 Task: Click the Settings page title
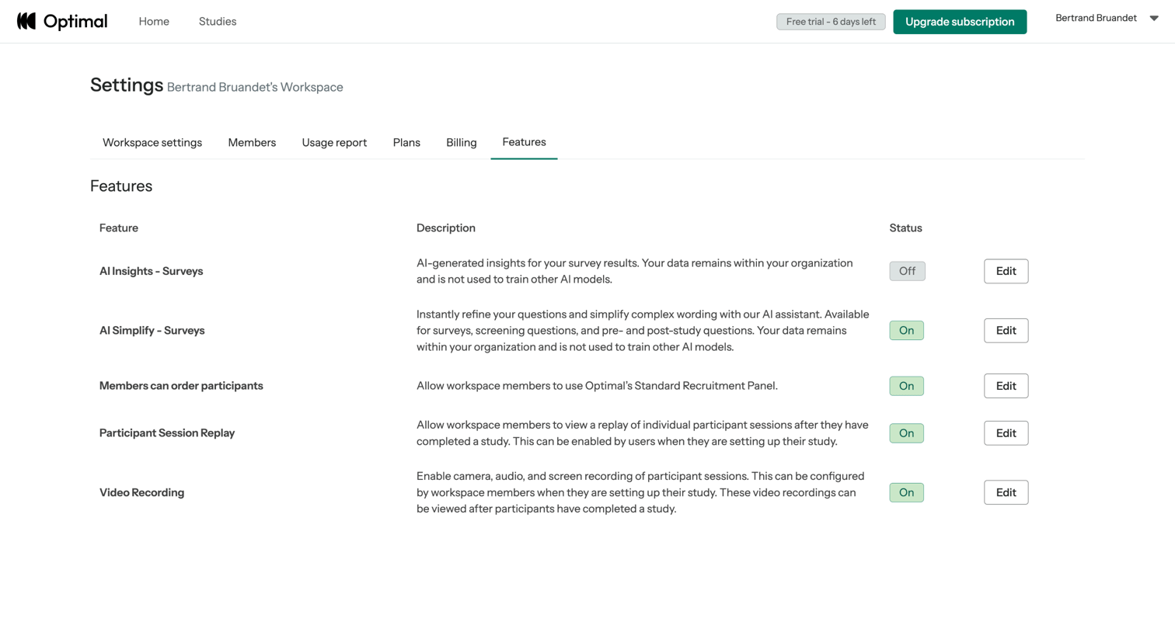tap(127, 85)
